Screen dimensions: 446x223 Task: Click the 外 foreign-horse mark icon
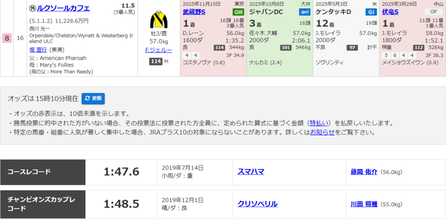point(32,8)
